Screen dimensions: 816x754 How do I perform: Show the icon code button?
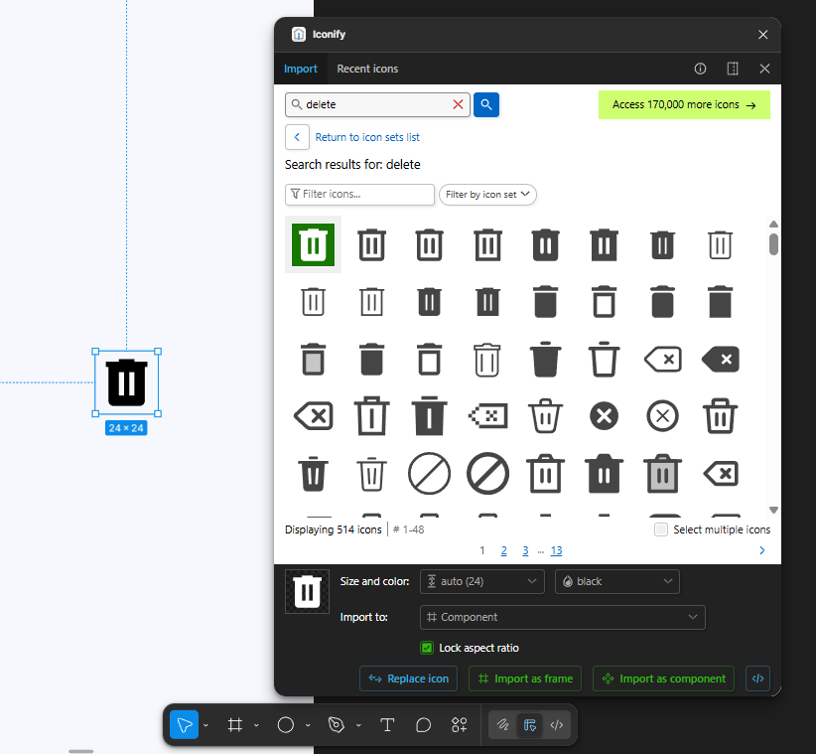[757, 679]
